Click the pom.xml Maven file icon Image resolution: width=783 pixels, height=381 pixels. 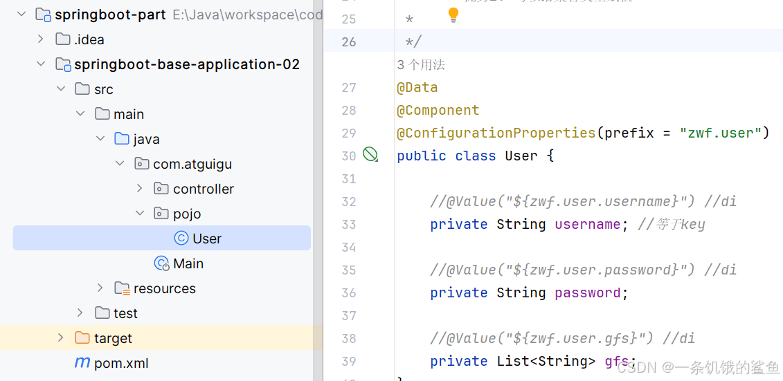pyautogui.click(x=82, y=362)
